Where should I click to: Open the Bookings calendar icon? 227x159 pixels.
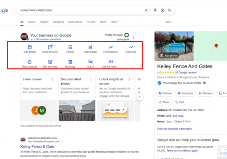click(x=70, y=62)
